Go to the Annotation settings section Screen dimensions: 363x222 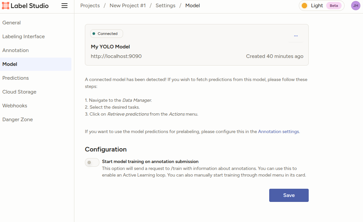point(15,50)
